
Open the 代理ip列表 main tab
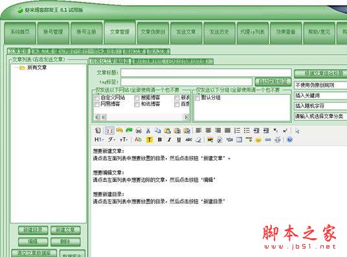(252, 32)
